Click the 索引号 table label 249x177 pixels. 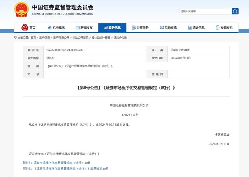pyautogui.click(x=33, y=50)
